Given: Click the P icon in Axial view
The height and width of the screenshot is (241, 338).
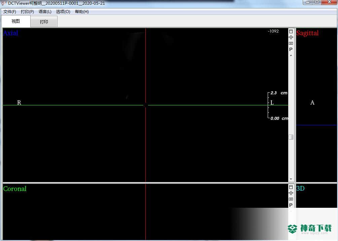Looking at the screenshot, I should [291, 49].
